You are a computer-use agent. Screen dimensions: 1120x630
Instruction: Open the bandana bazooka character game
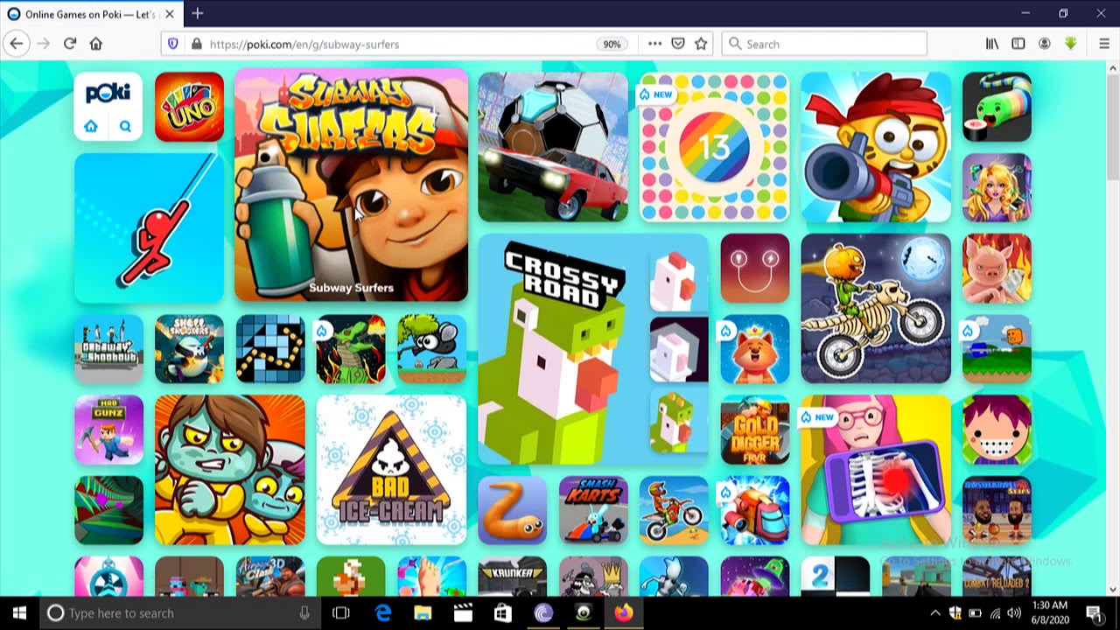[876, 147]
